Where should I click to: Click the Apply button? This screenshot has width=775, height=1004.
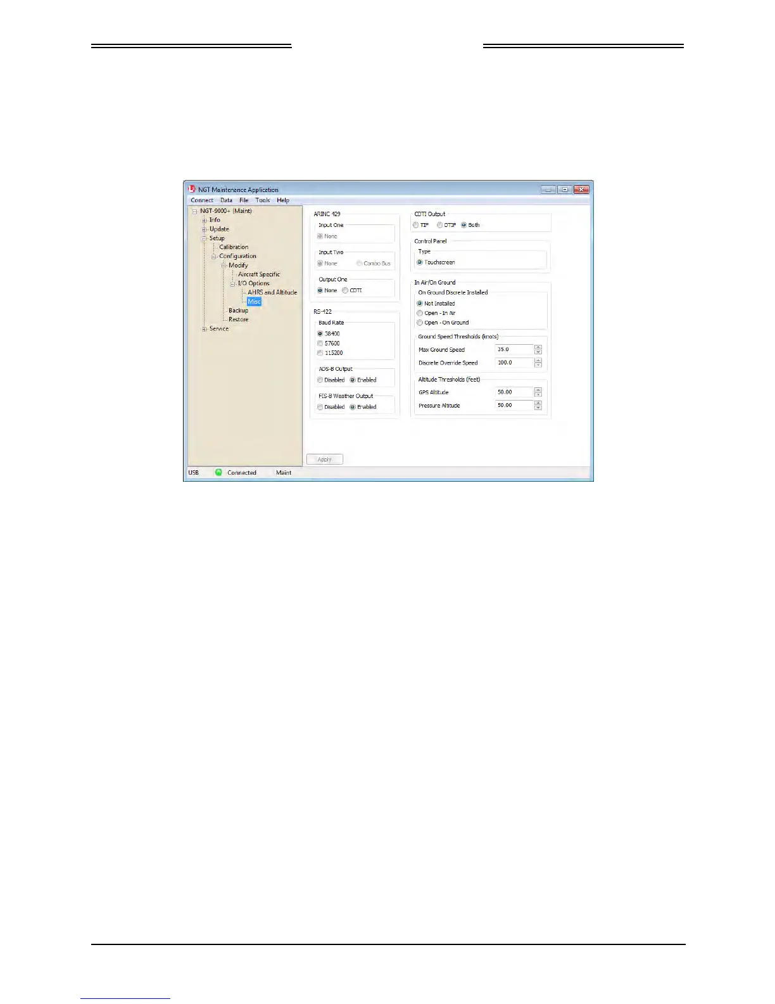[x=325, y=460]
